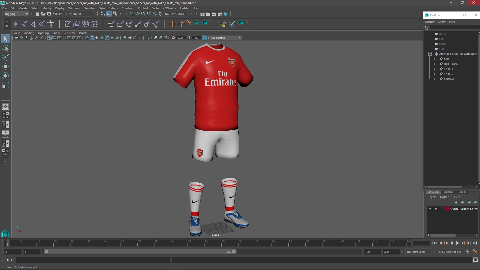480x270 pixels.
Task: Create a new scene file
Action: pyautogui.click(x=37, y=14)
